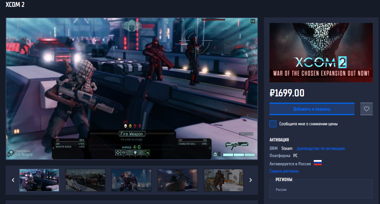The width and height of the screenshot is (380, 204).
Task: Click the РЕГИОНЫ box heading
Action: [x=284, y=179]
